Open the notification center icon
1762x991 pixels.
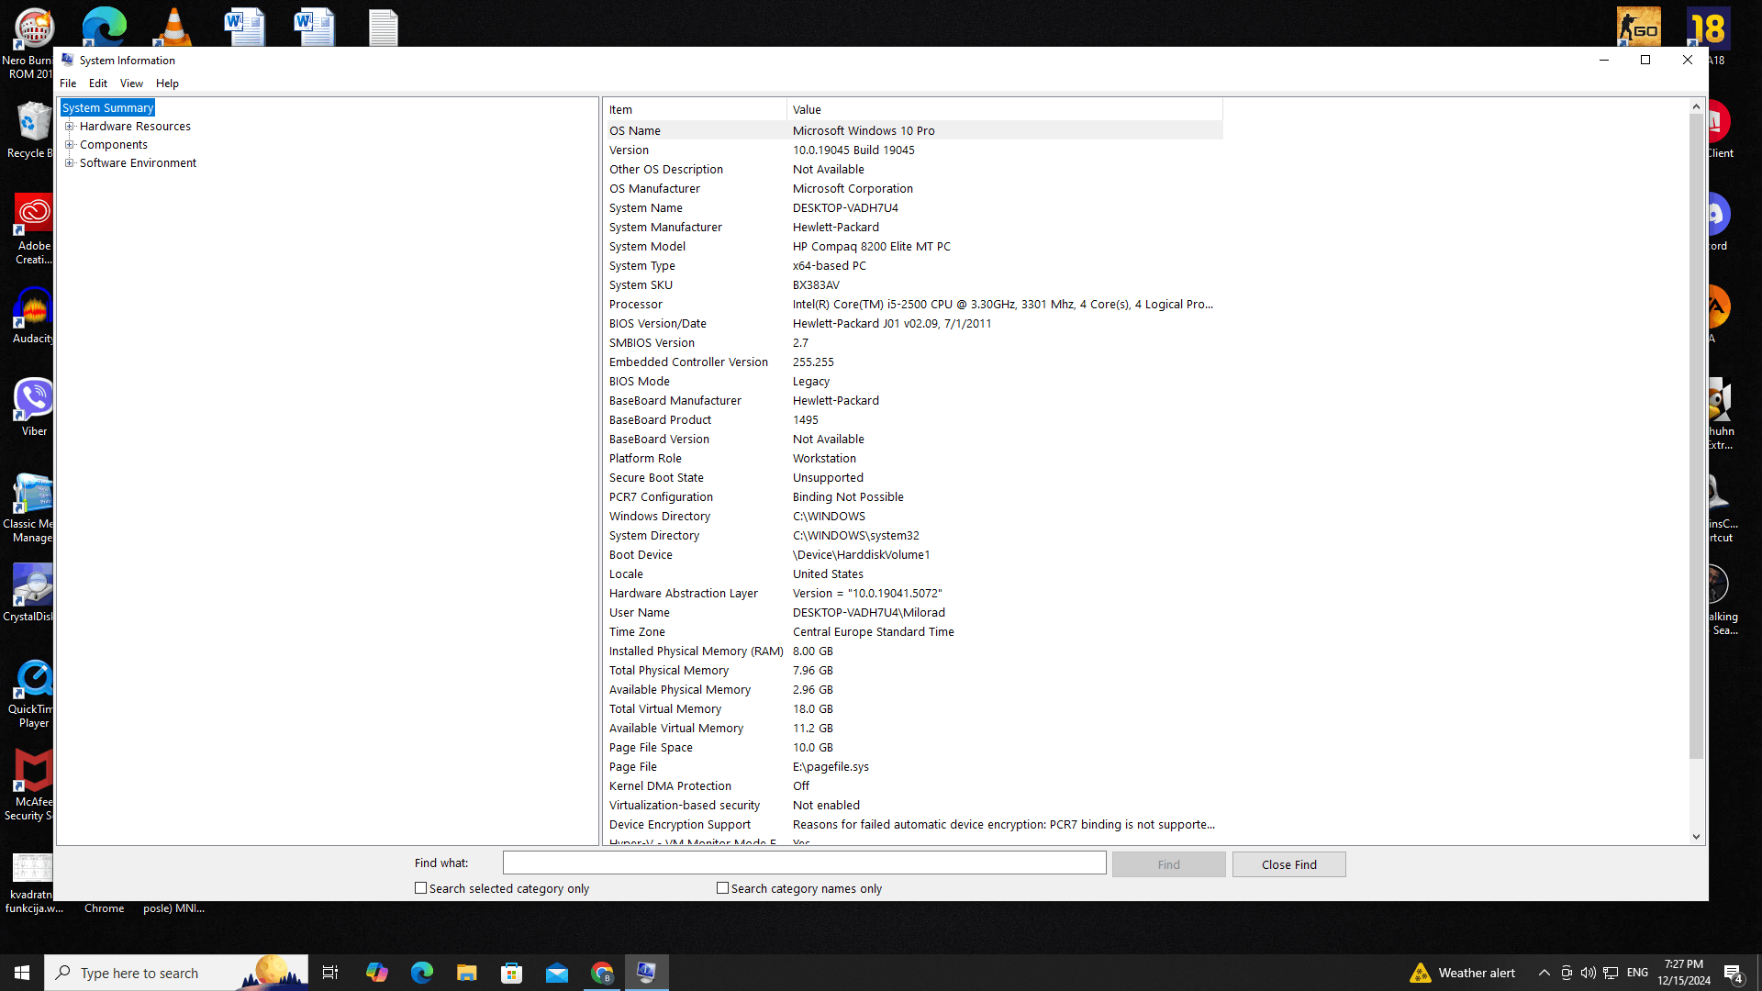pos(1734,973)
